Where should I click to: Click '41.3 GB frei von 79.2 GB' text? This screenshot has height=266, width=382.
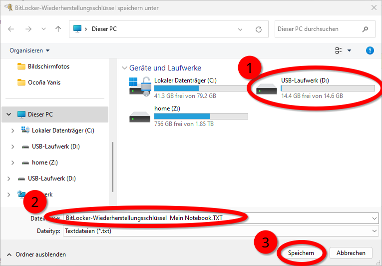[185, 96]
